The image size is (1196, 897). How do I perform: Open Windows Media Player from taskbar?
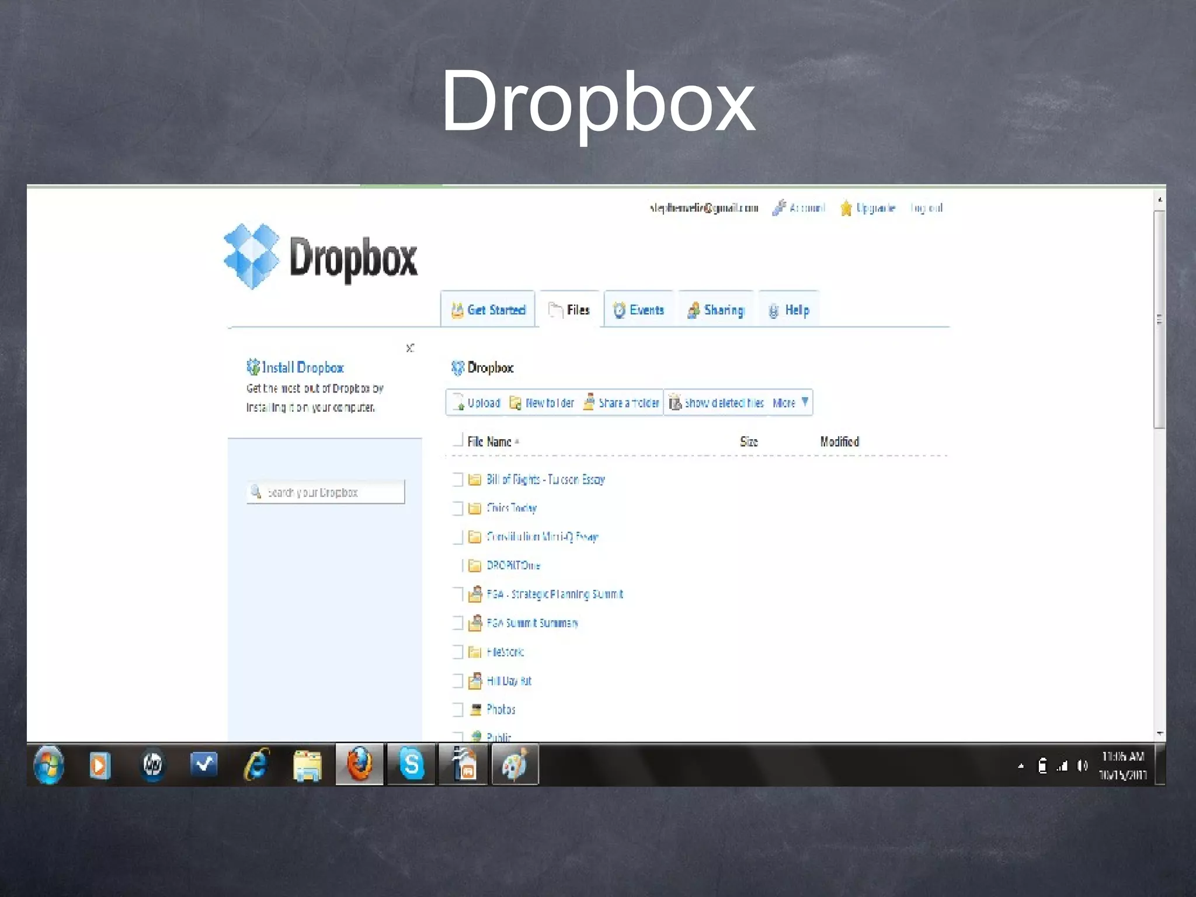(x=99, y=764)
